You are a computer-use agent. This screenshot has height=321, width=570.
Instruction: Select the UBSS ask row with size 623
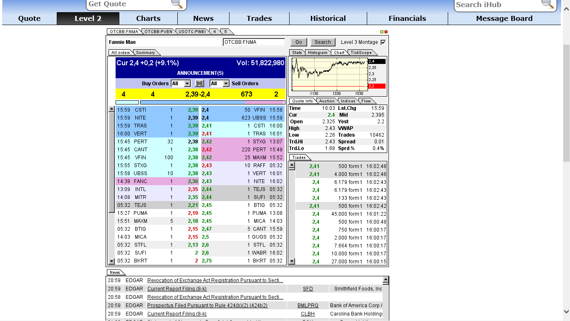coord(243,118)
